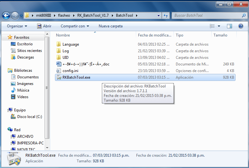Click the Log folder name
The width and height of the screenshot is (249, 168).
point(66,51)
